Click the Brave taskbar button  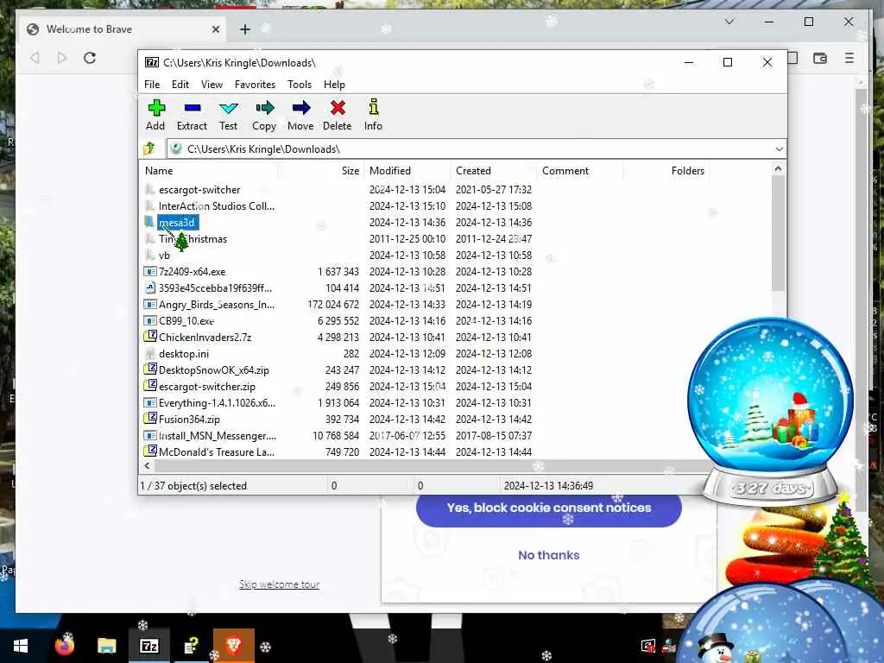233,646
